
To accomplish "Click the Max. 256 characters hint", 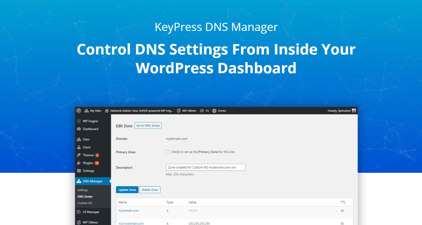I will pos(180,174).
